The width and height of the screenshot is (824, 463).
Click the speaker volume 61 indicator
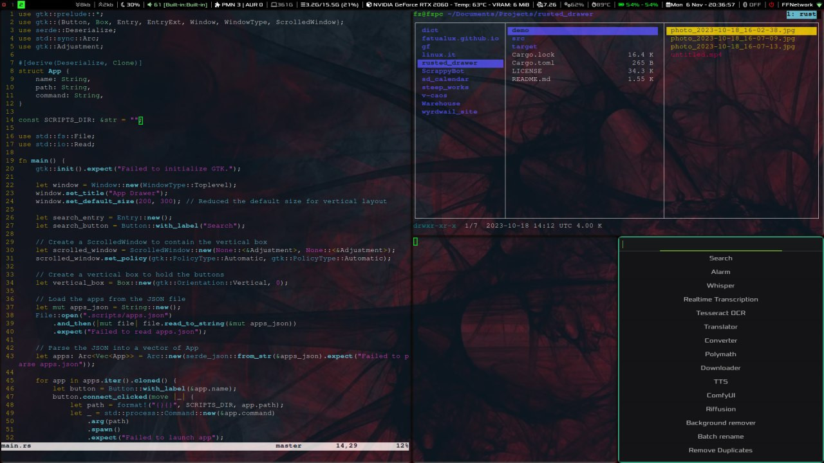[177, 5]
